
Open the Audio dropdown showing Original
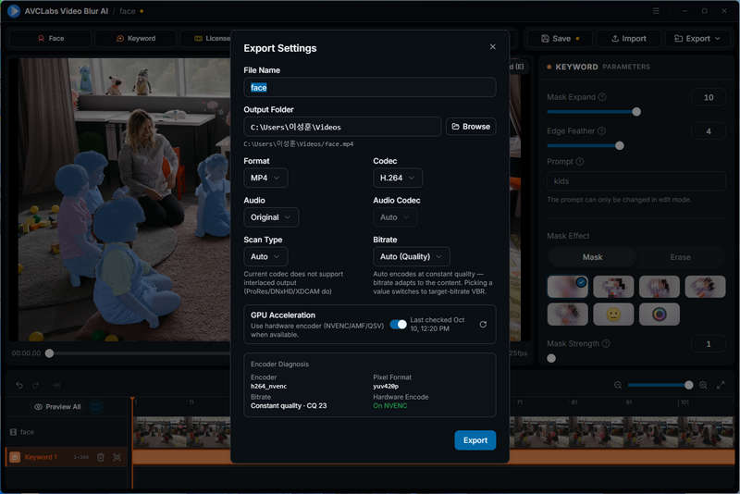(x=270, y=217)
